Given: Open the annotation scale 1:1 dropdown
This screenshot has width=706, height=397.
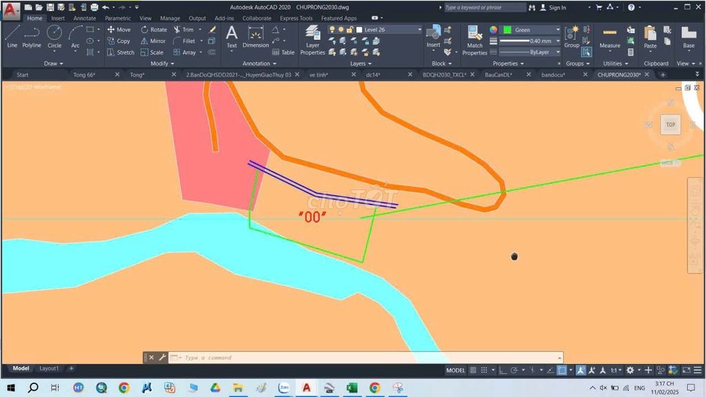Looking at the screenshot, I should click(616, 370).
